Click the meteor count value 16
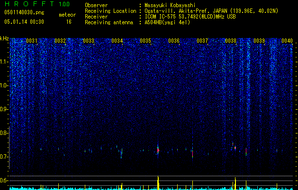 coord(69,22)
